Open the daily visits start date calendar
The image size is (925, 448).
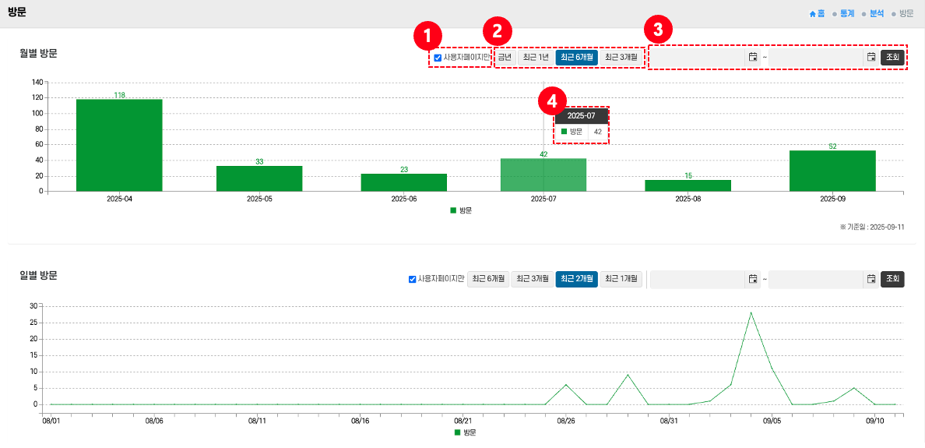(x=753, y=279)
